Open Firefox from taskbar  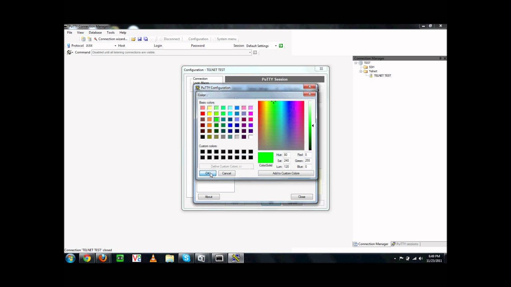pos(103,258)
